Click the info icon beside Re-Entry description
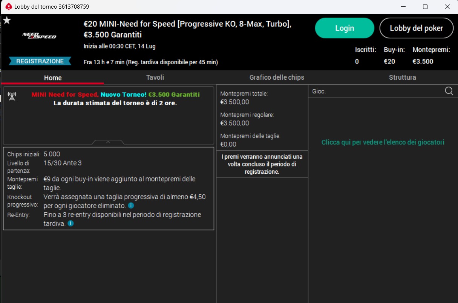 pos(70,223)
